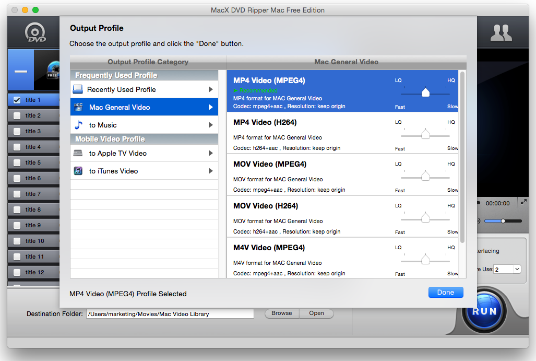Click MP4 Video (H264) quality slider

pyautogui.click(x=425, y=134)
